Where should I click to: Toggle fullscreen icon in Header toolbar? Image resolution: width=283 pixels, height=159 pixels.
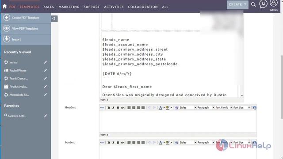click(x=255, y=108)
